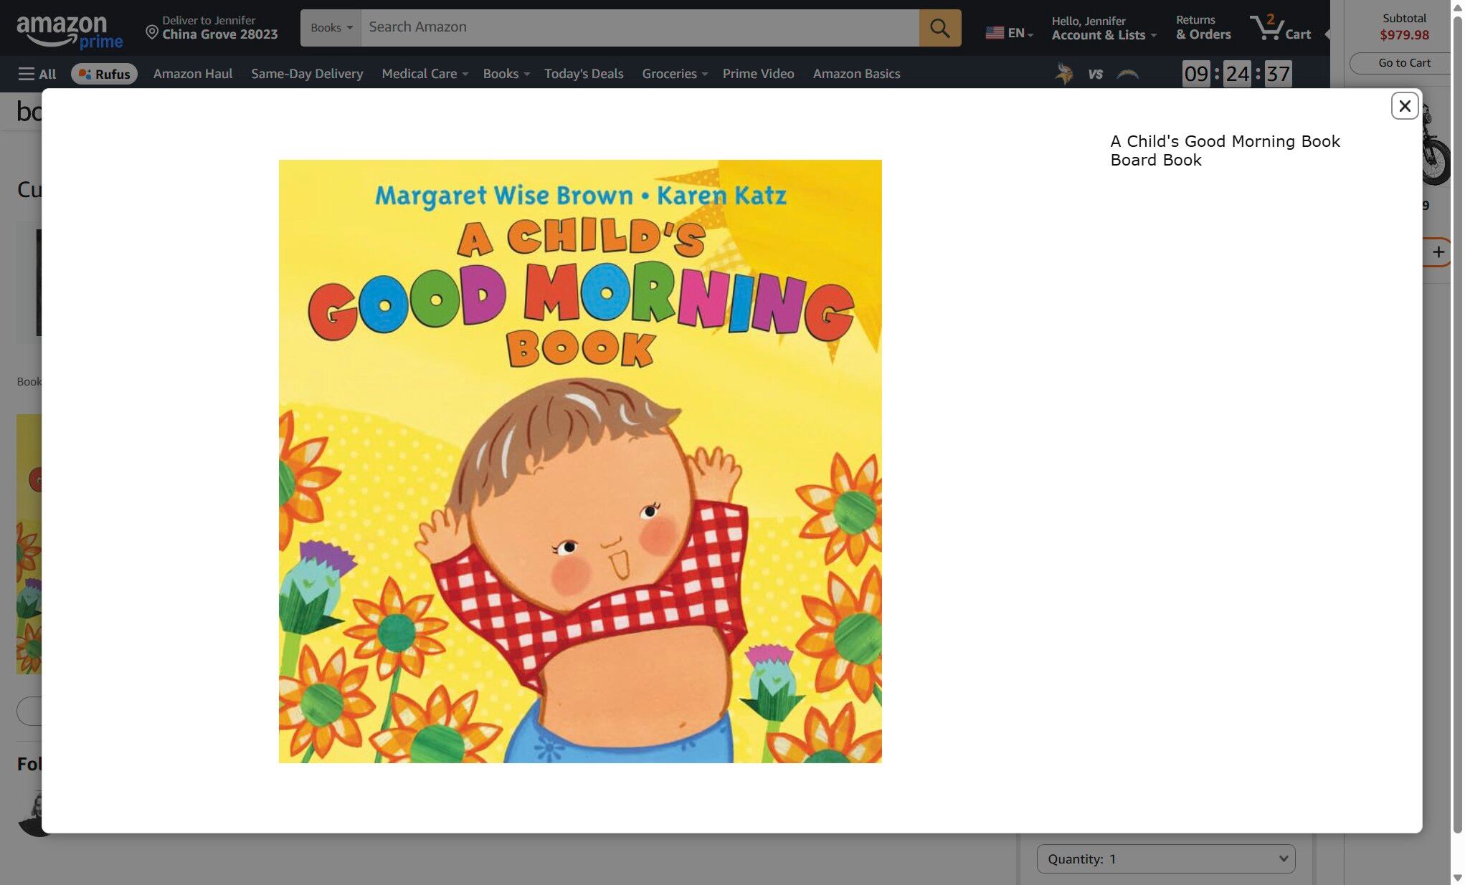Click the search magnifier button

(939, 28)
